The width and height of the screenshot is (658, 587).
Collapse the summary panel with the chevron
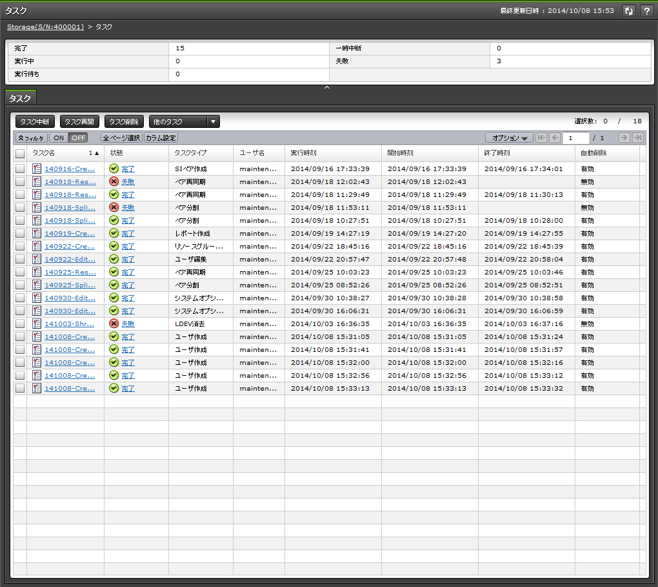(327, 87)
